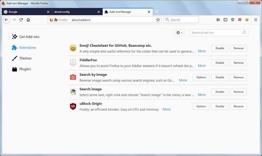
Task: Toggle the sidebars toolbar icon
Action: [x=225, y=20]
